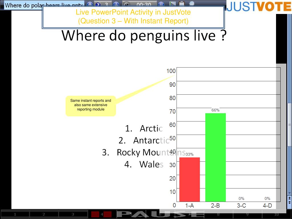Click the answer option '4. Wales'
Screen dimensions: 292x219
(144, 164)
